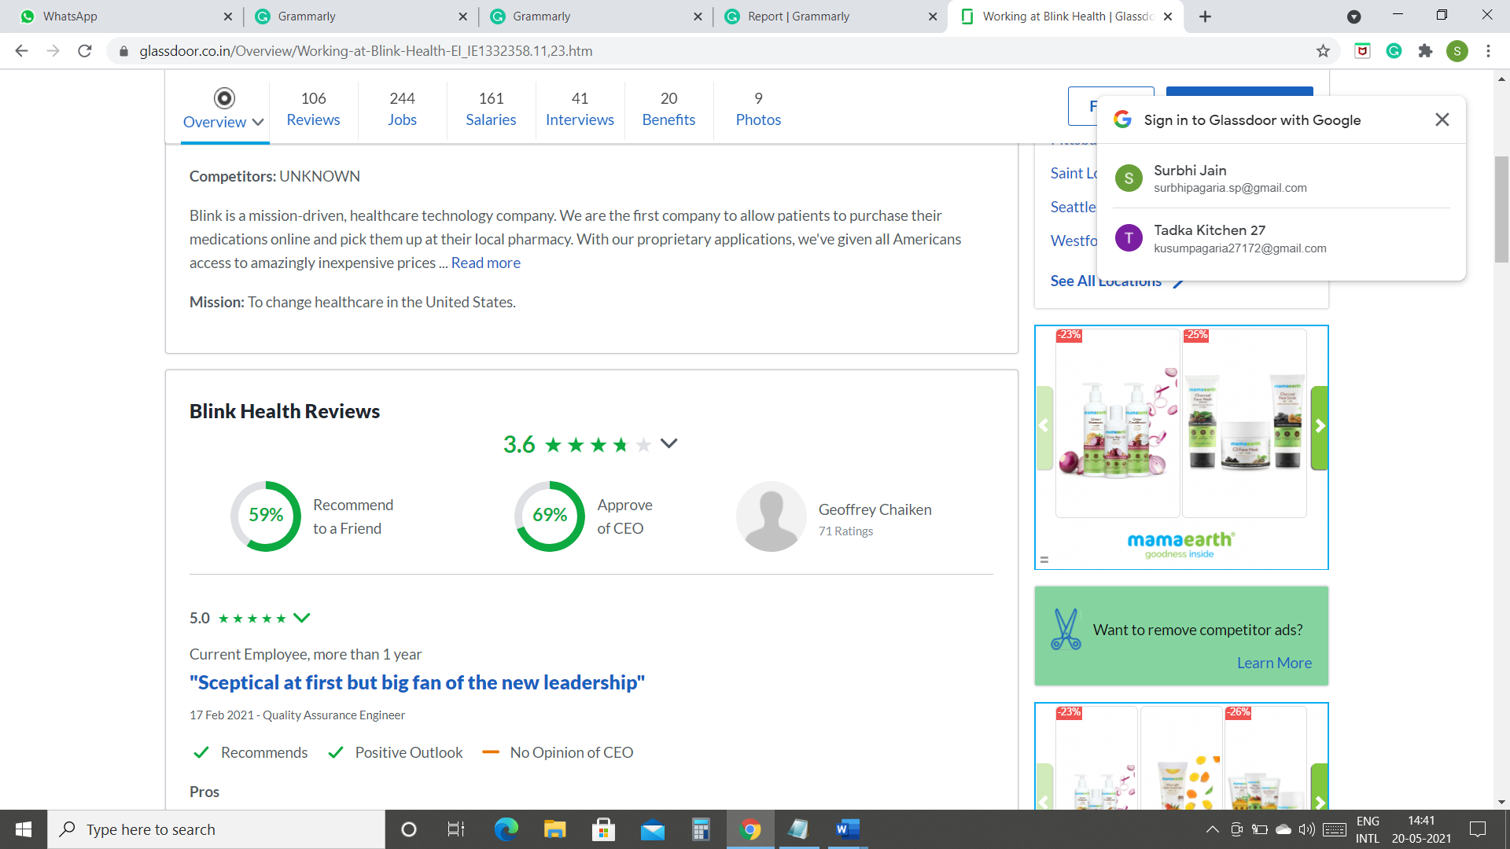Open the 41 Interviews tab

580,108
